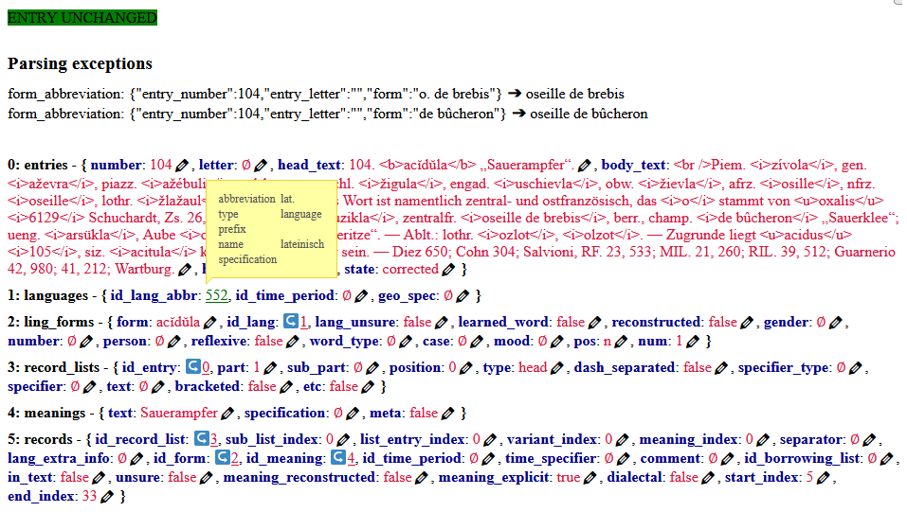This screenshot has width=907, height=512.
Task: Edit the start_index 5 value
Action: point(823,478)
